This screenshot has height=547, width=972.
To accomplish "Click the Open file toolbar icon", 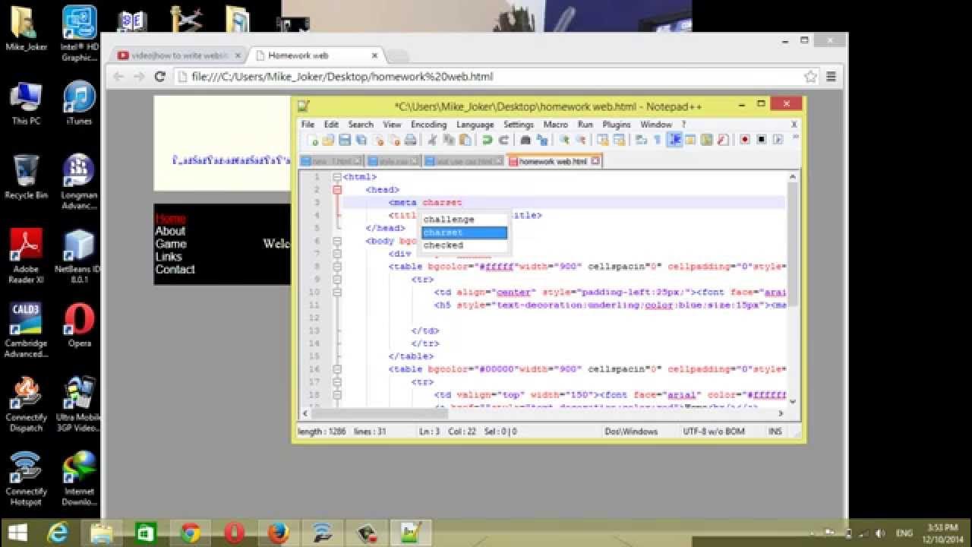I will click(328, 140).
